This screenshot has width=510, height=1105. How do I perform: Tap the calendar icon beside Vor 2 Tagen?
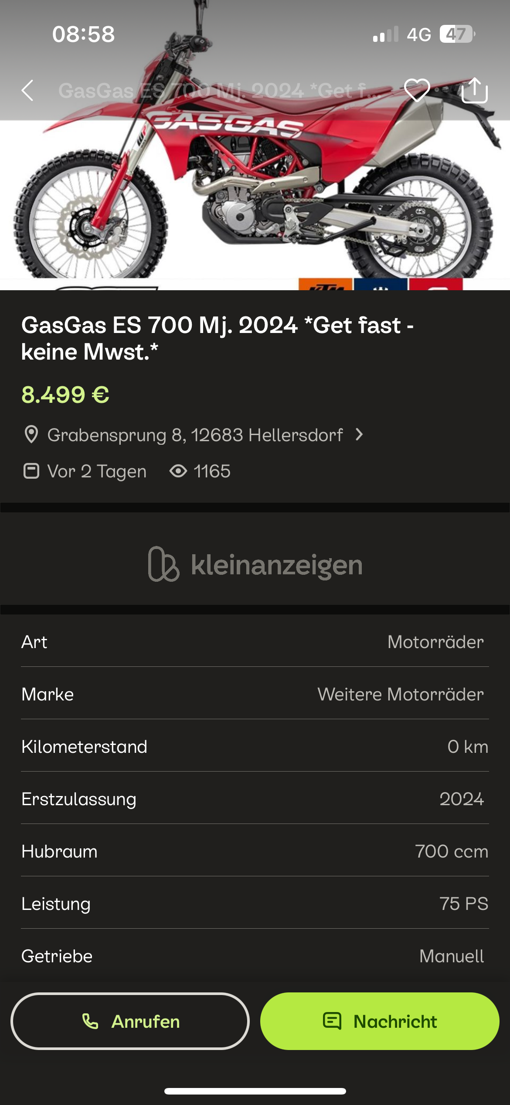click(x=31, y=471)
